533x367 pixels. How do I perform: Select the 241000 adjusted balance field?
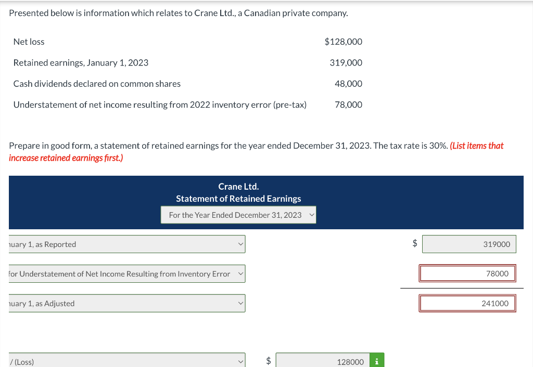click(467, 303)
